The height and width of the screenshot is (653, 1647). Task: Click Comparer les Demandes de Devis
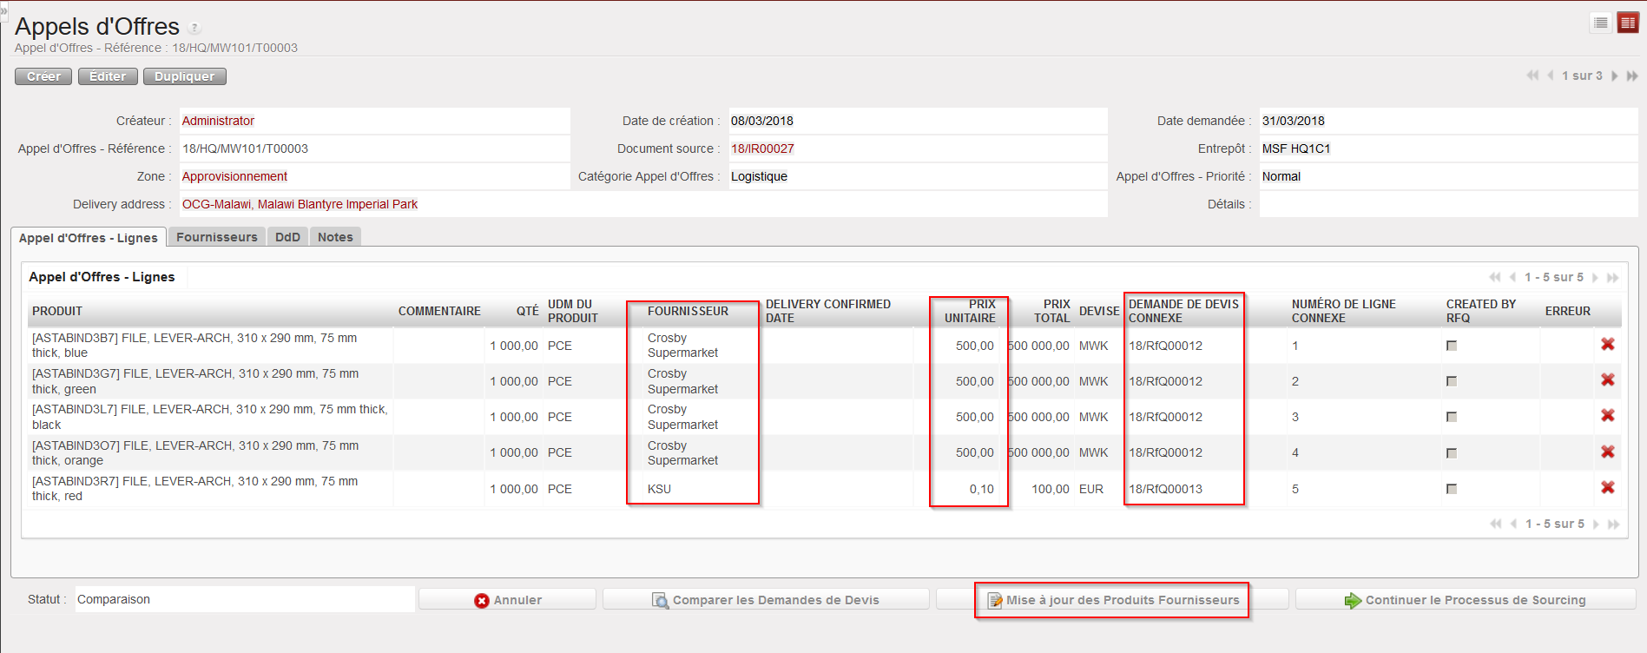point(766,600)
